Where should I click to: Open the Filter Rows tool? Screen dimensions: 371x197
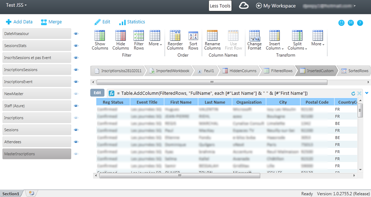point(139,36)
